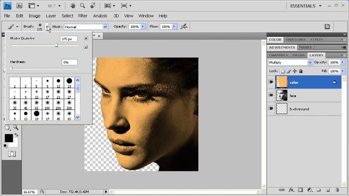The image size is (349, 196).
Task: Open the 3D menu
Action: tap(116, 16)
